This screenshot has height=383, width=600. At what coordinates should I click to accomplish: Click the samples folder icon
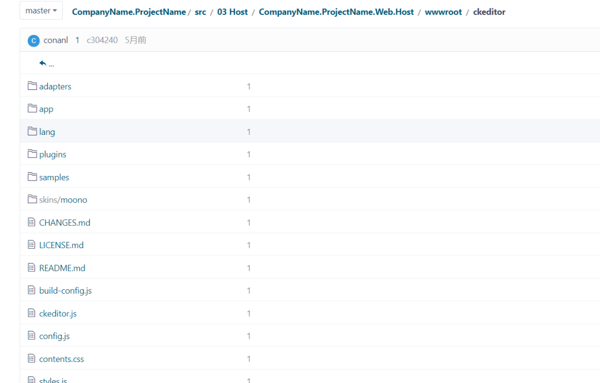click(32, 177)
